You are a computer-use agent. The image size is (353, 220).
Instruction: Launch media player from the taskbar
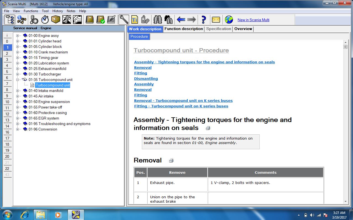tap(58, 214)
